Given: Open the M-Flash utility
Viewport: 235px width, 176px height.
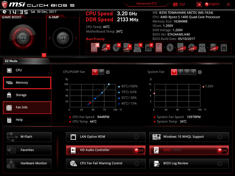Looking at the screenshot, I should (29, 137).
